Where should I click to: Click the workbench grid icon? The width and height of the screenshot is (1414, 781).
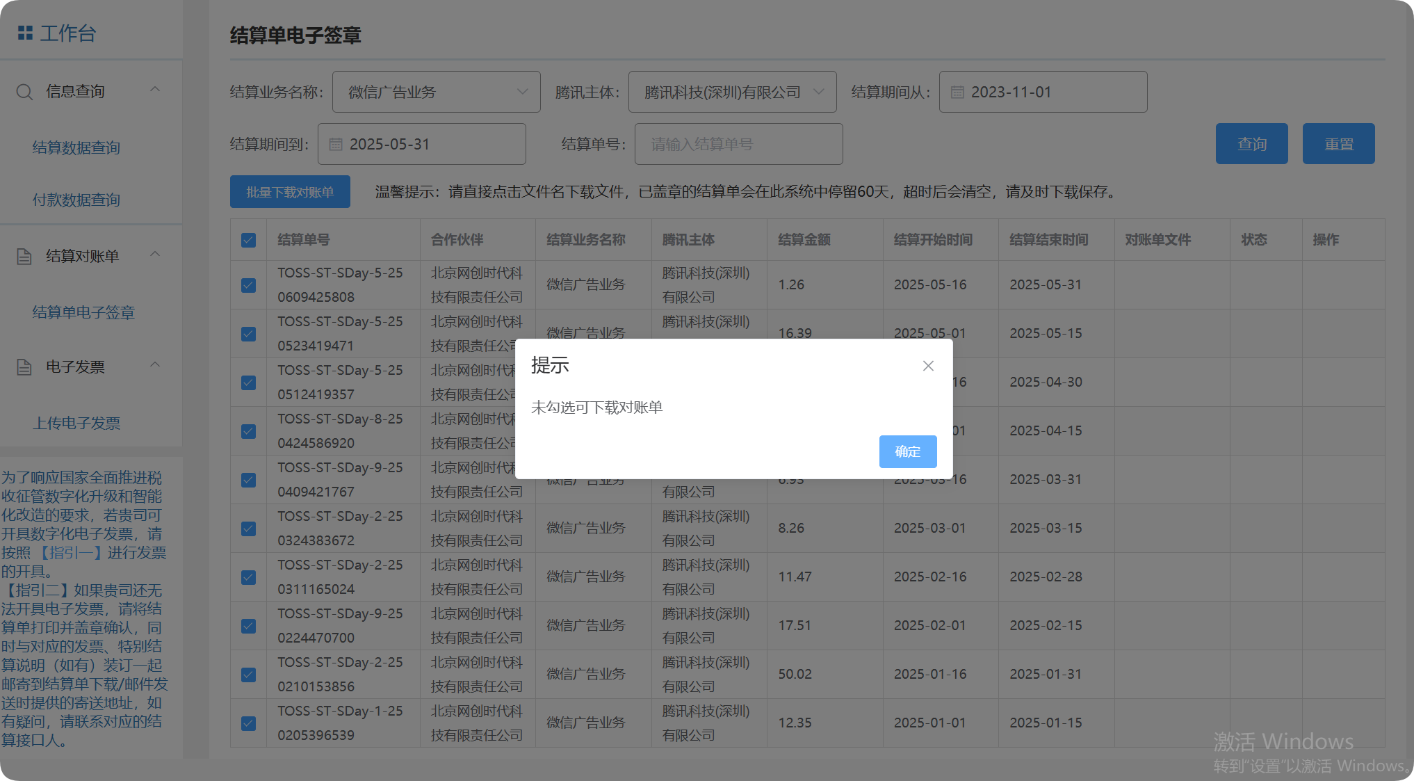[25, 33]
